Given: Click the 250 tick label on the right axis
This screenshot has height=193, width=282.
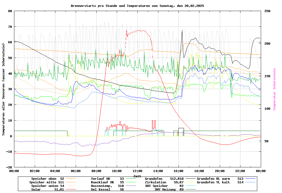Looking at the screenshot, I should (267, 11).
